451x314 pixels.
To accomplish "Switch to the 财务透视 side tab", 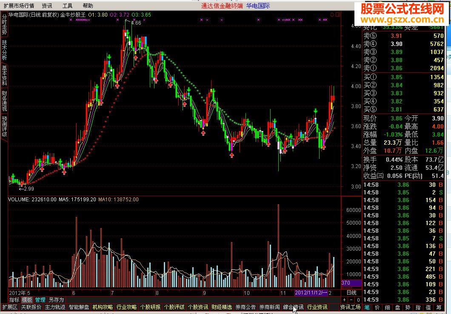I will (4, 101).
